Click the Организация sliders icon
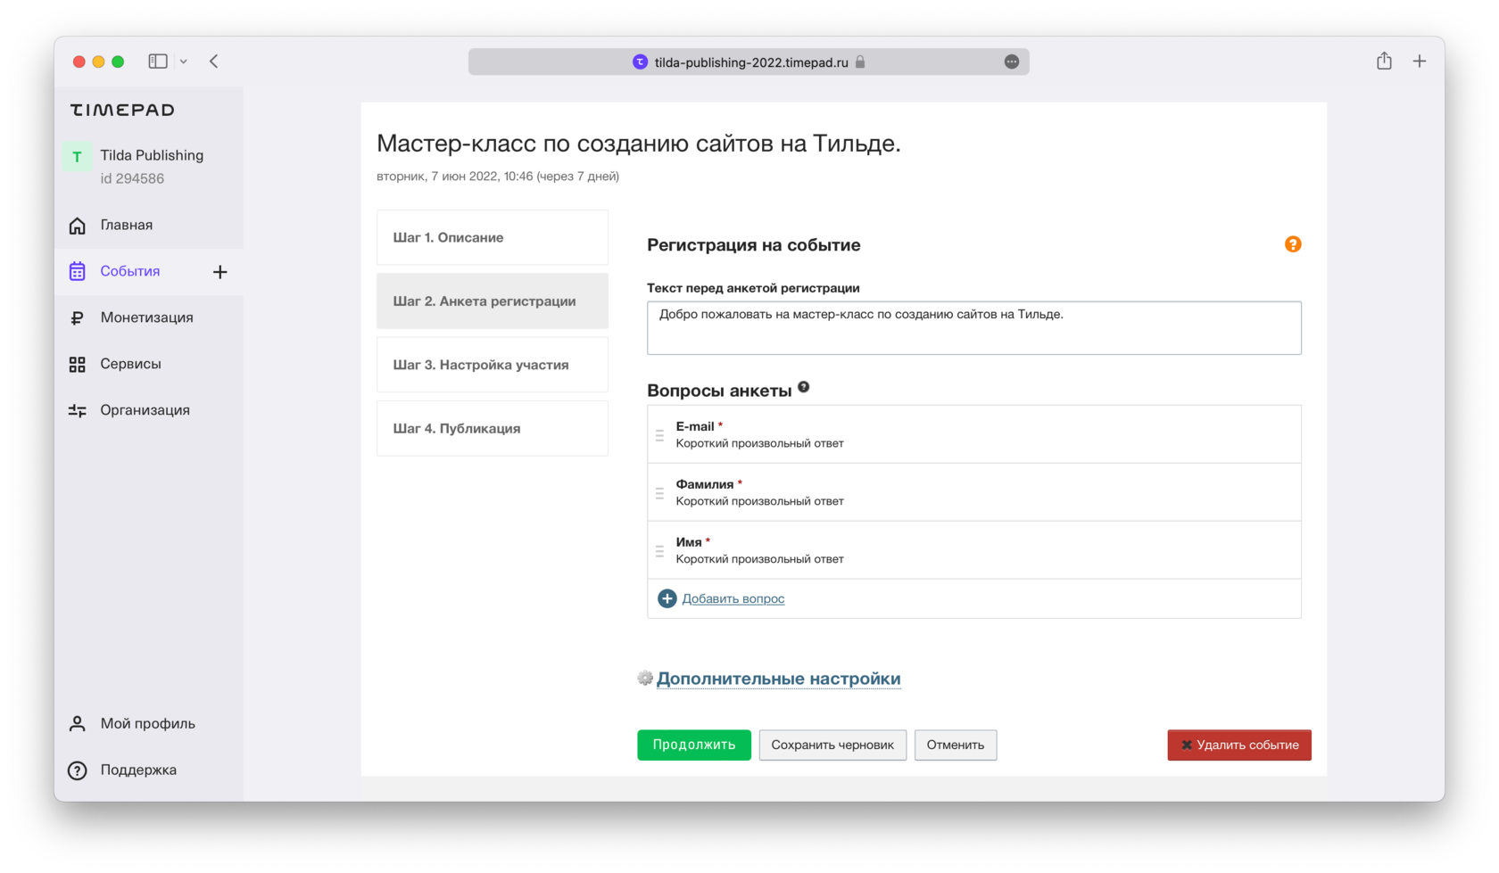Screen dimensions: 1499x873 click(78, 410)
